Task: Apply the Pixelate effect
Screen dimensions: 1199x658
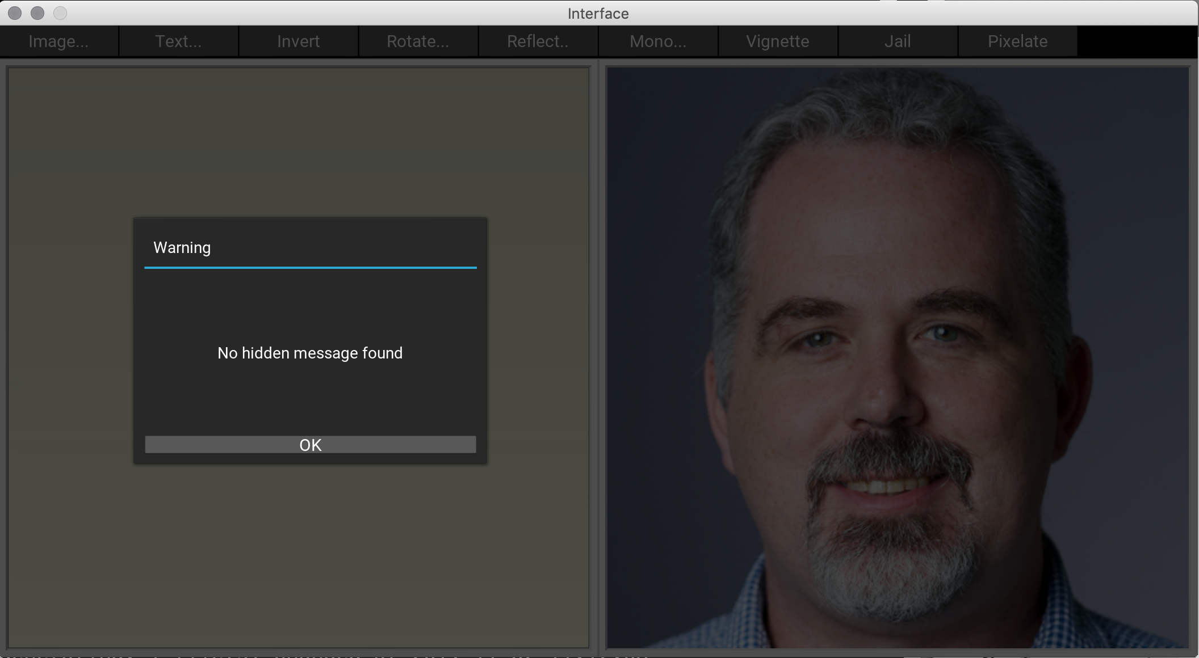Action: coord(1017,41)
